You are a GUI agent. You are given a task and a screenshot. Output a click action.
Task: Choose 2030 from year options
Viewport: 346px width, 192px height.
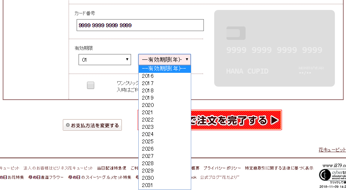tap(165, 178)
